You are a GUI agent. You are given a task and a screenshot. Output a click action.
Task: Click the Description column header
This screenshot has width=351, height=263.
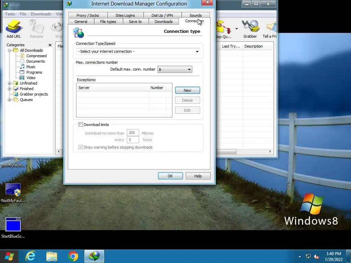258,46
